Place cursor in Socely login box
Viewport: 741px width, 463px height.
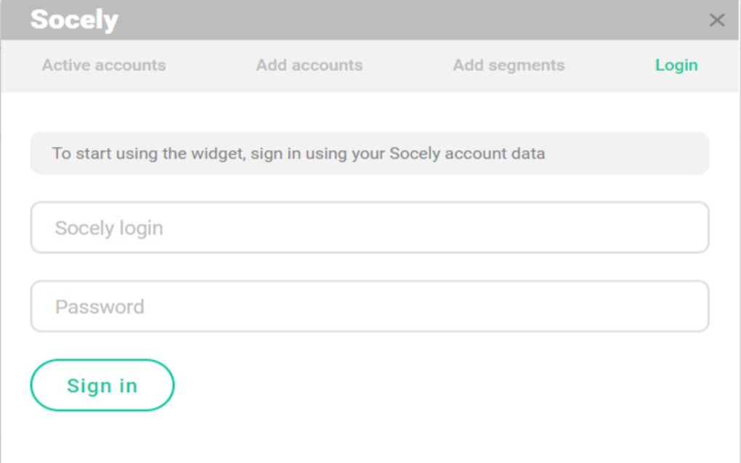369,228
